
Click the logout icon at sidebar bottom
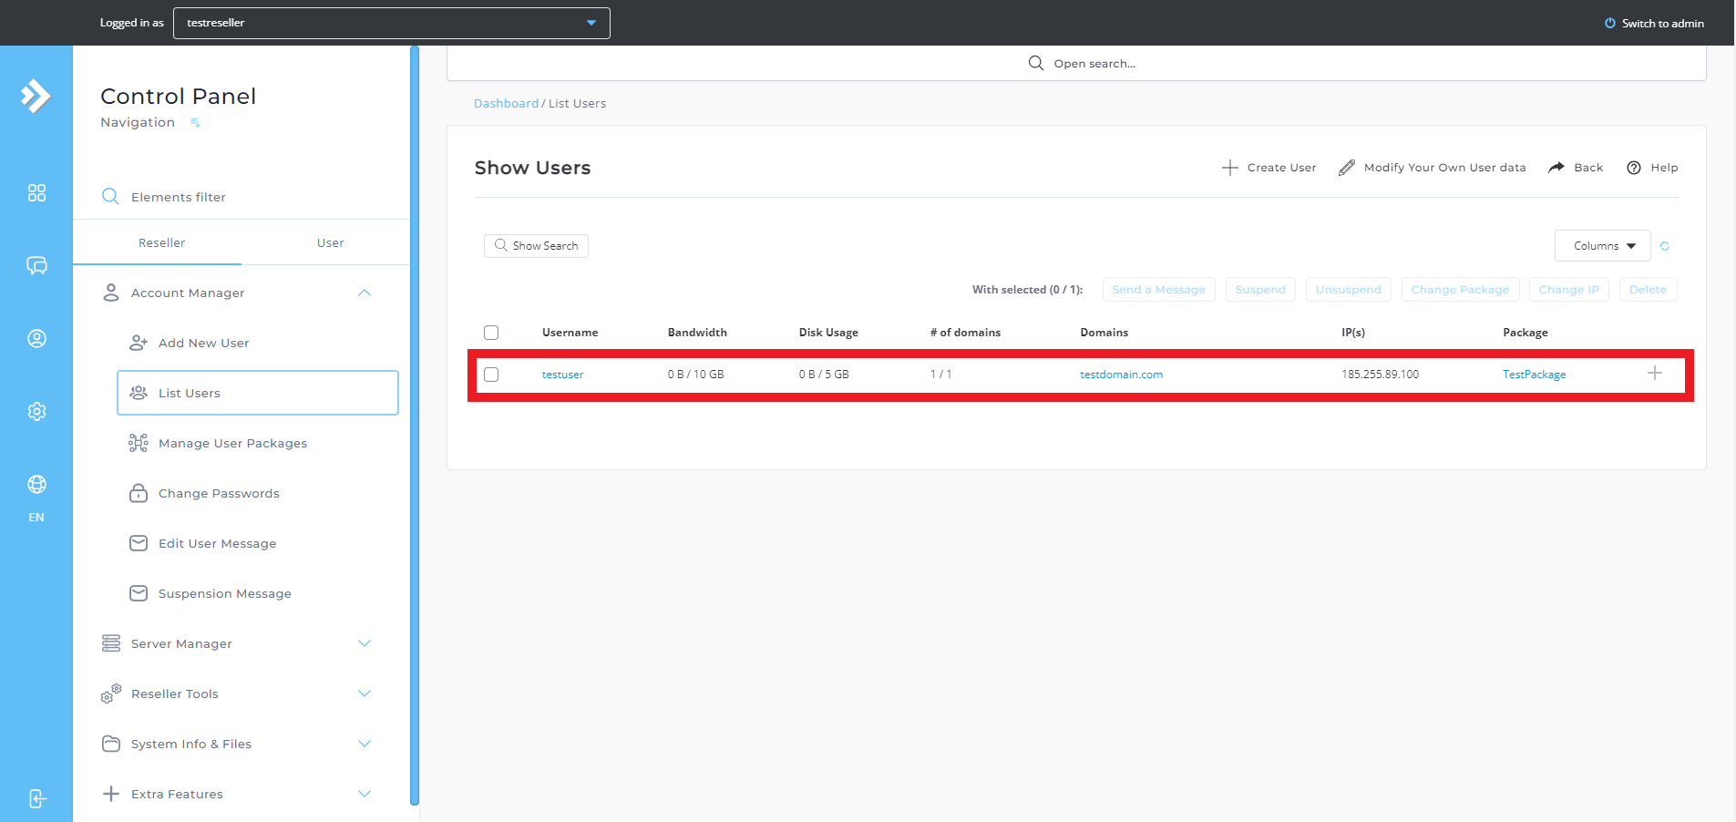(x=36, y=798)
